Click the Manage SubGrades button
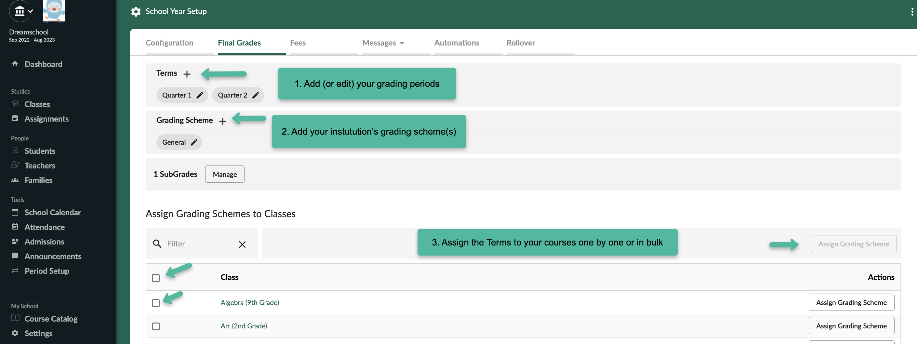Screen dimensions: 917x344 [225, 174]
